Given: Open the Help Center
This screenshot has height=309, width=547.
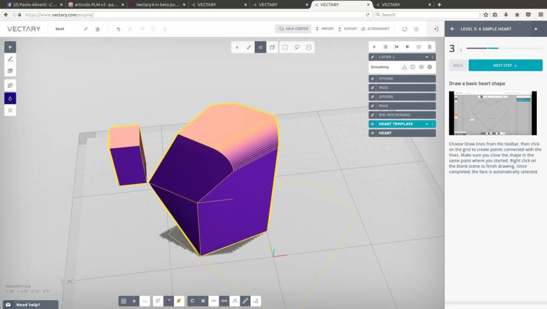Looking at the screenshot, I should pyautogui.click(x=293, y=29).
